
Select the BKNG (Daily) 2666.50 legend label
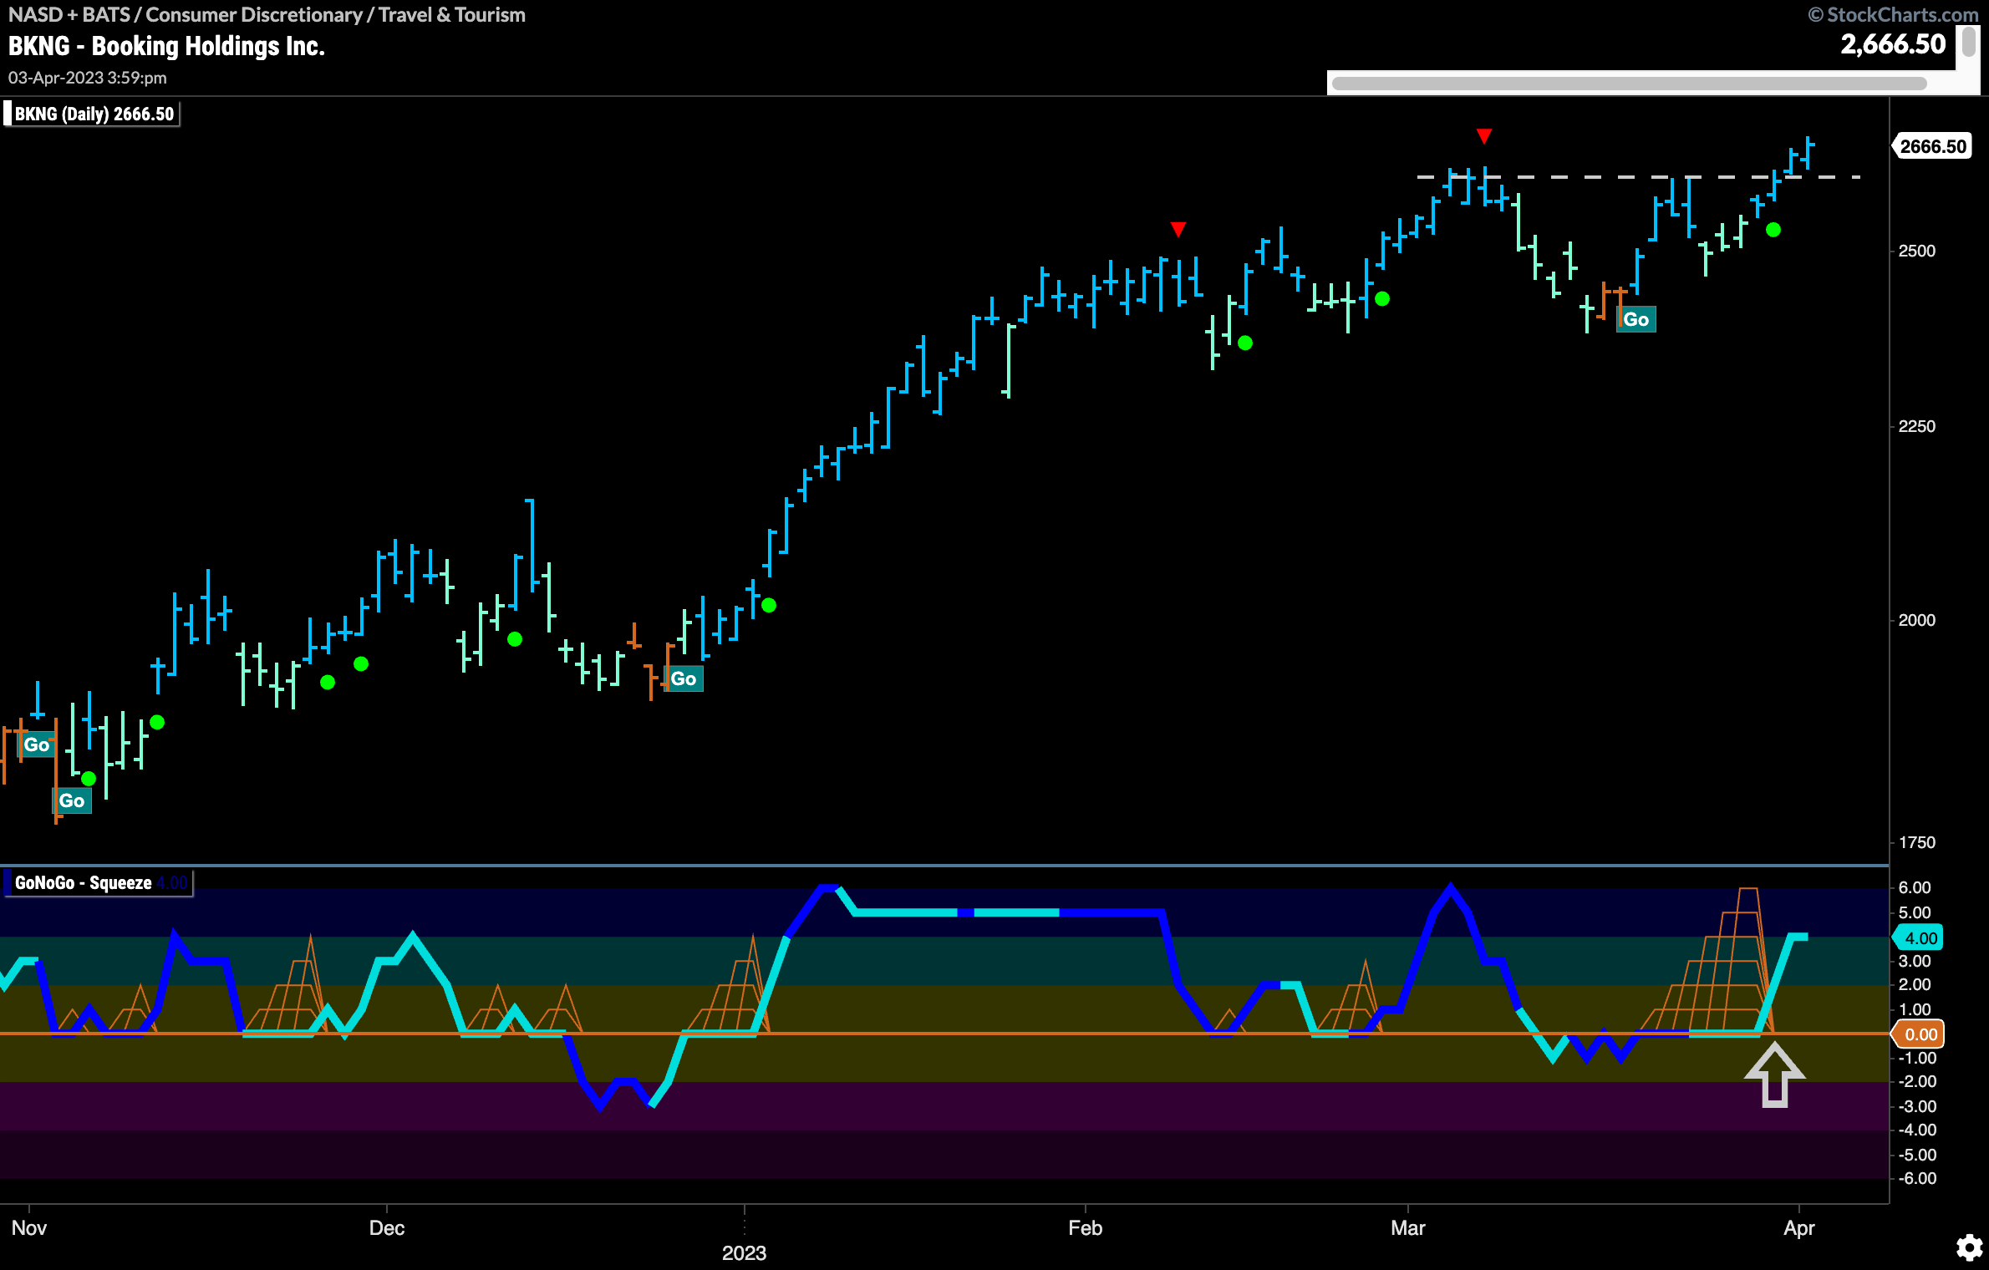(91, 114)
